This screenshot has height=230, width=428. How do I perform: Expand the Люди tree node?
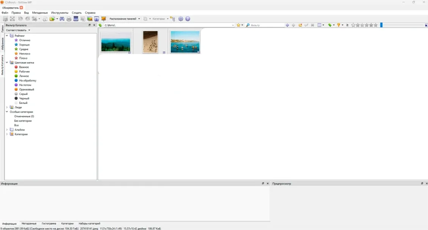coord(7,107)
